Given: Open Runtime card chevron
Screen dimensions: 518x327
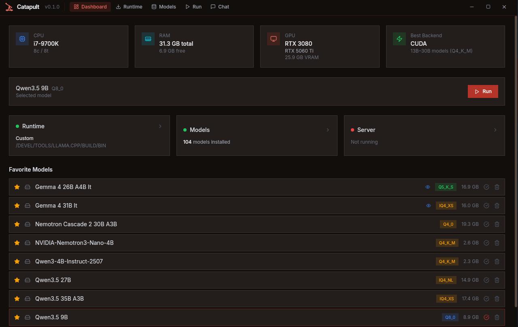Looking at the screenshot, I should [160, 126].
